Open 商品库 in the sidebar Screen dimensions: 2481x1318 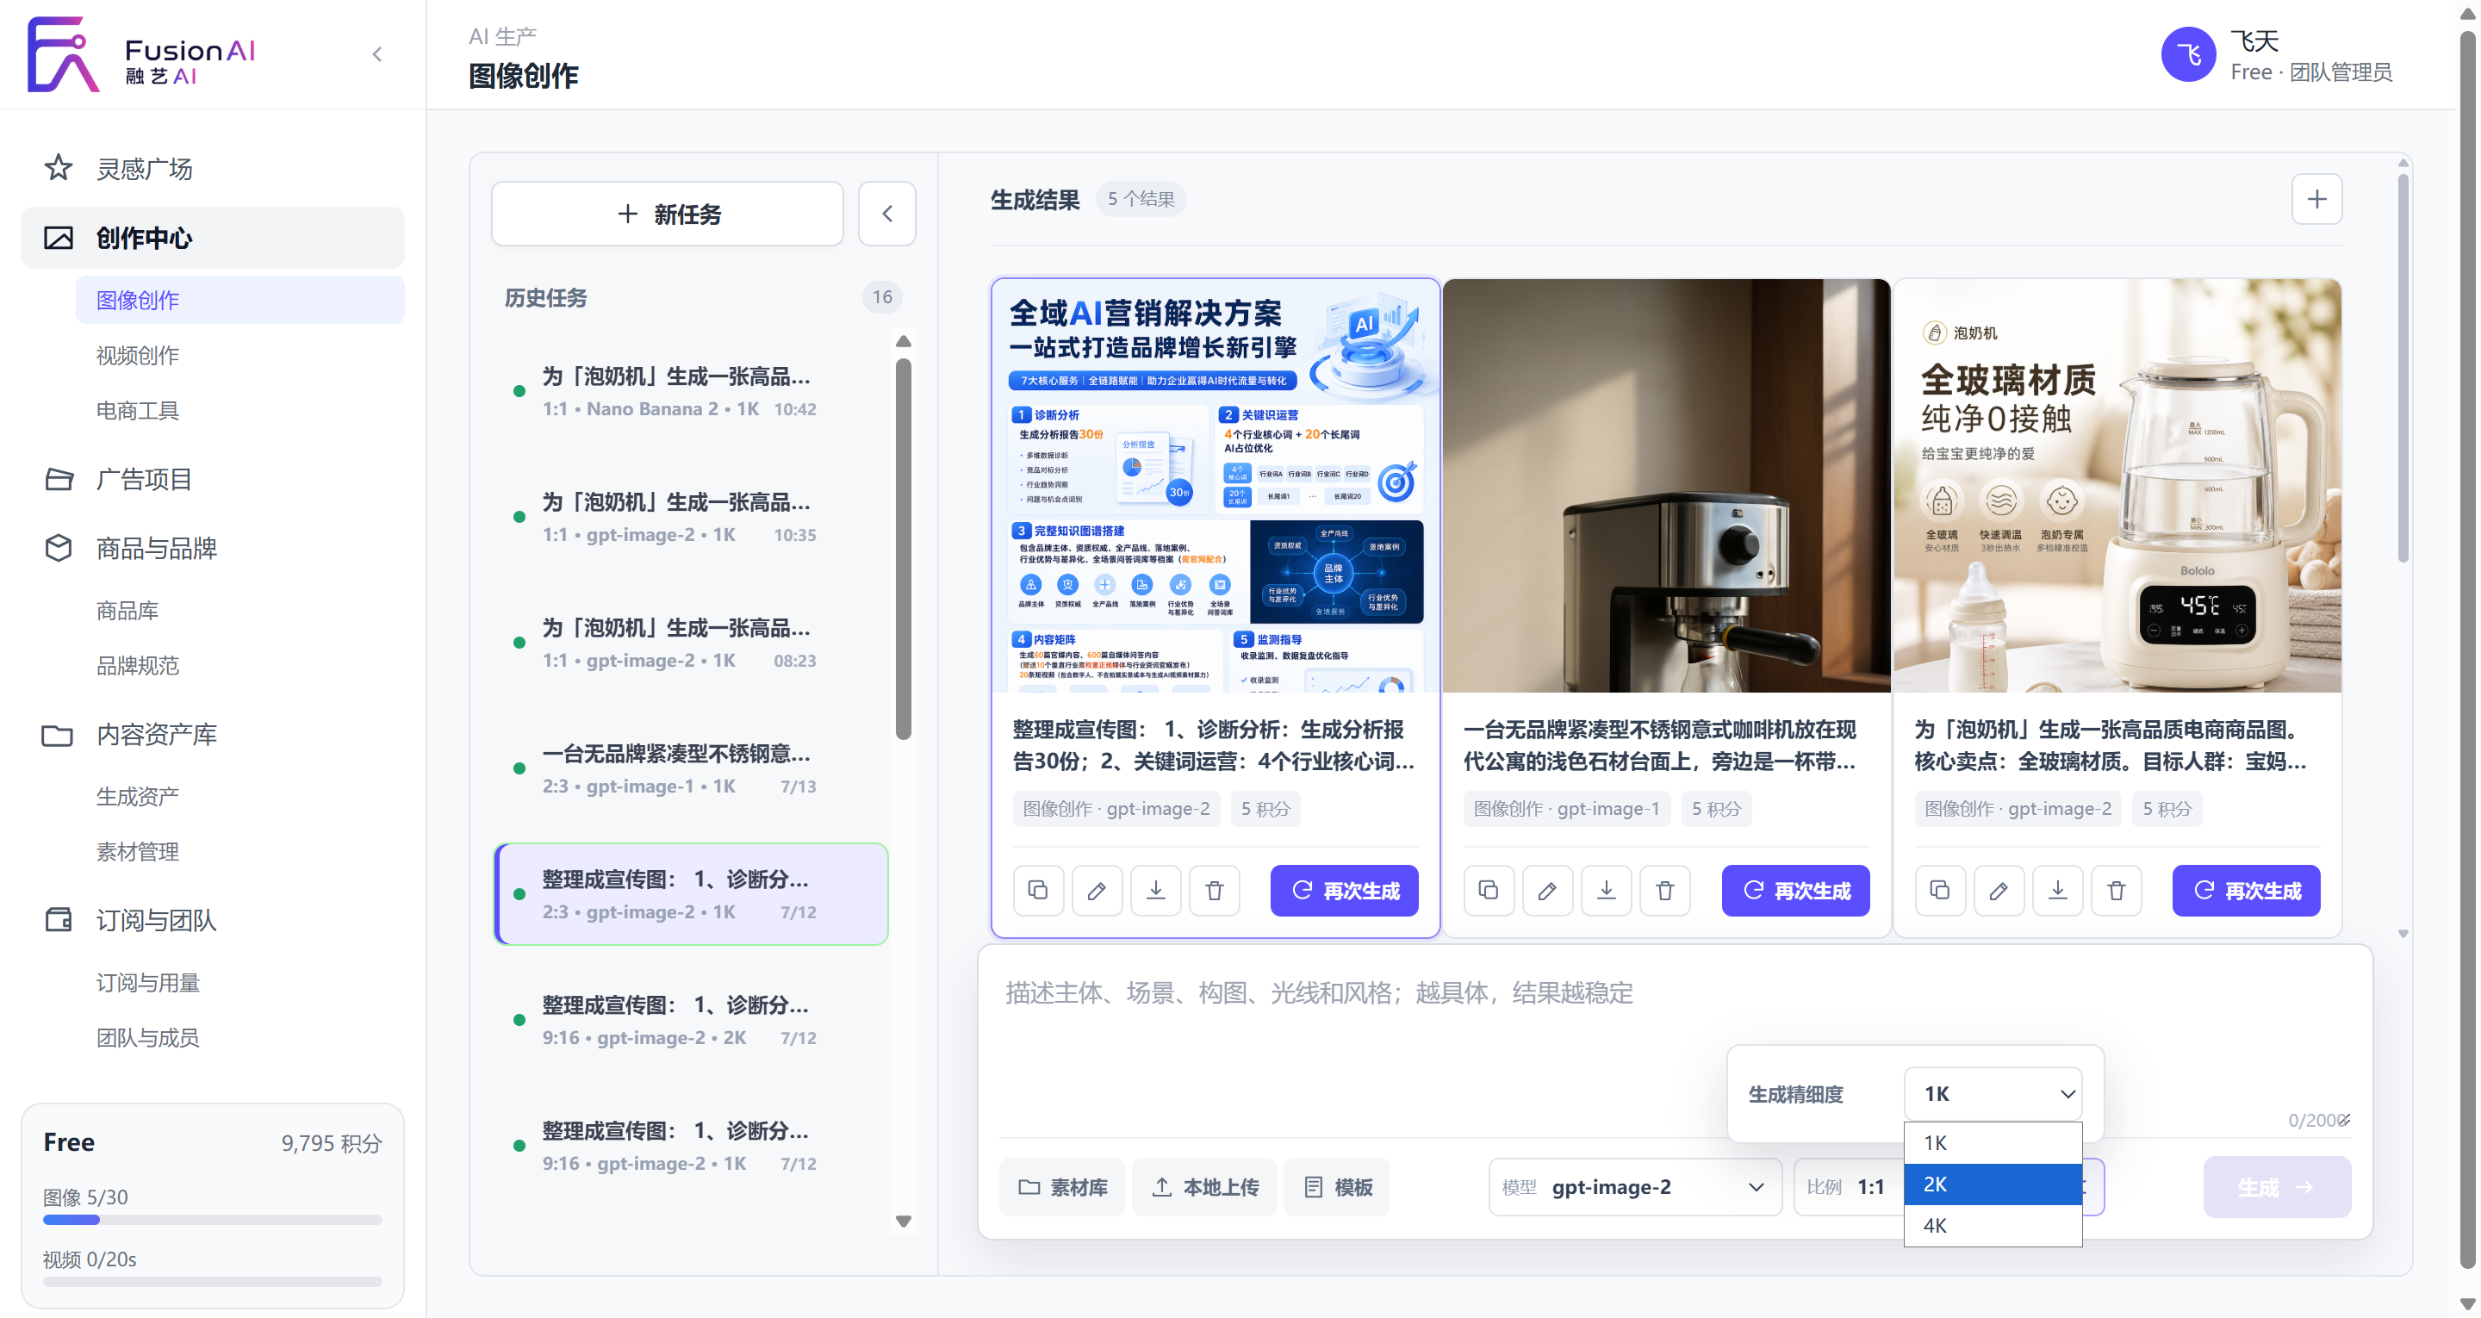click(239, 610)
